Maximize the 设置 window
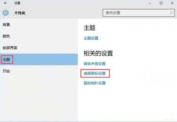177x122 pixels. [x=161, y=3]
